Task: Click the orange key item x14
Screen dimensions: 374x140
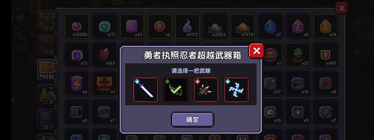Action: tap(325, 26)
